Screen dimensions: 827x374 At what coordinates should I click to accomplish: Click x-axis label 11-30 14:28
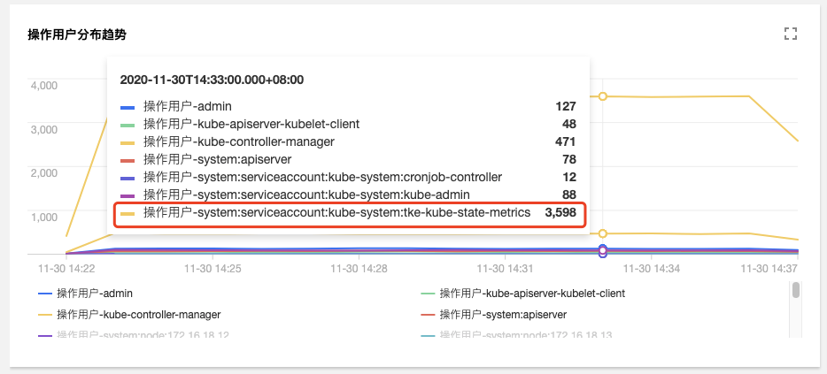point(359,269)
